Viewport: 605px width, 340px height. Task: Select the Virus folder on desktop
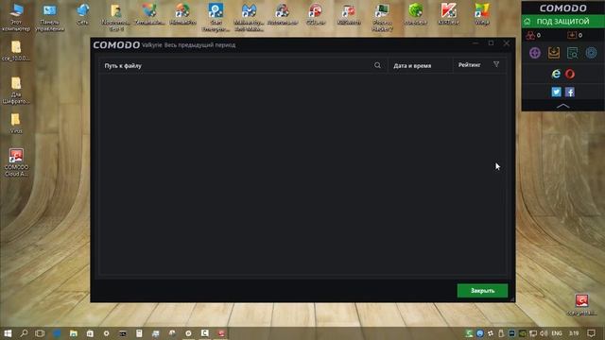pyautogui.click(x=16, y=124)
